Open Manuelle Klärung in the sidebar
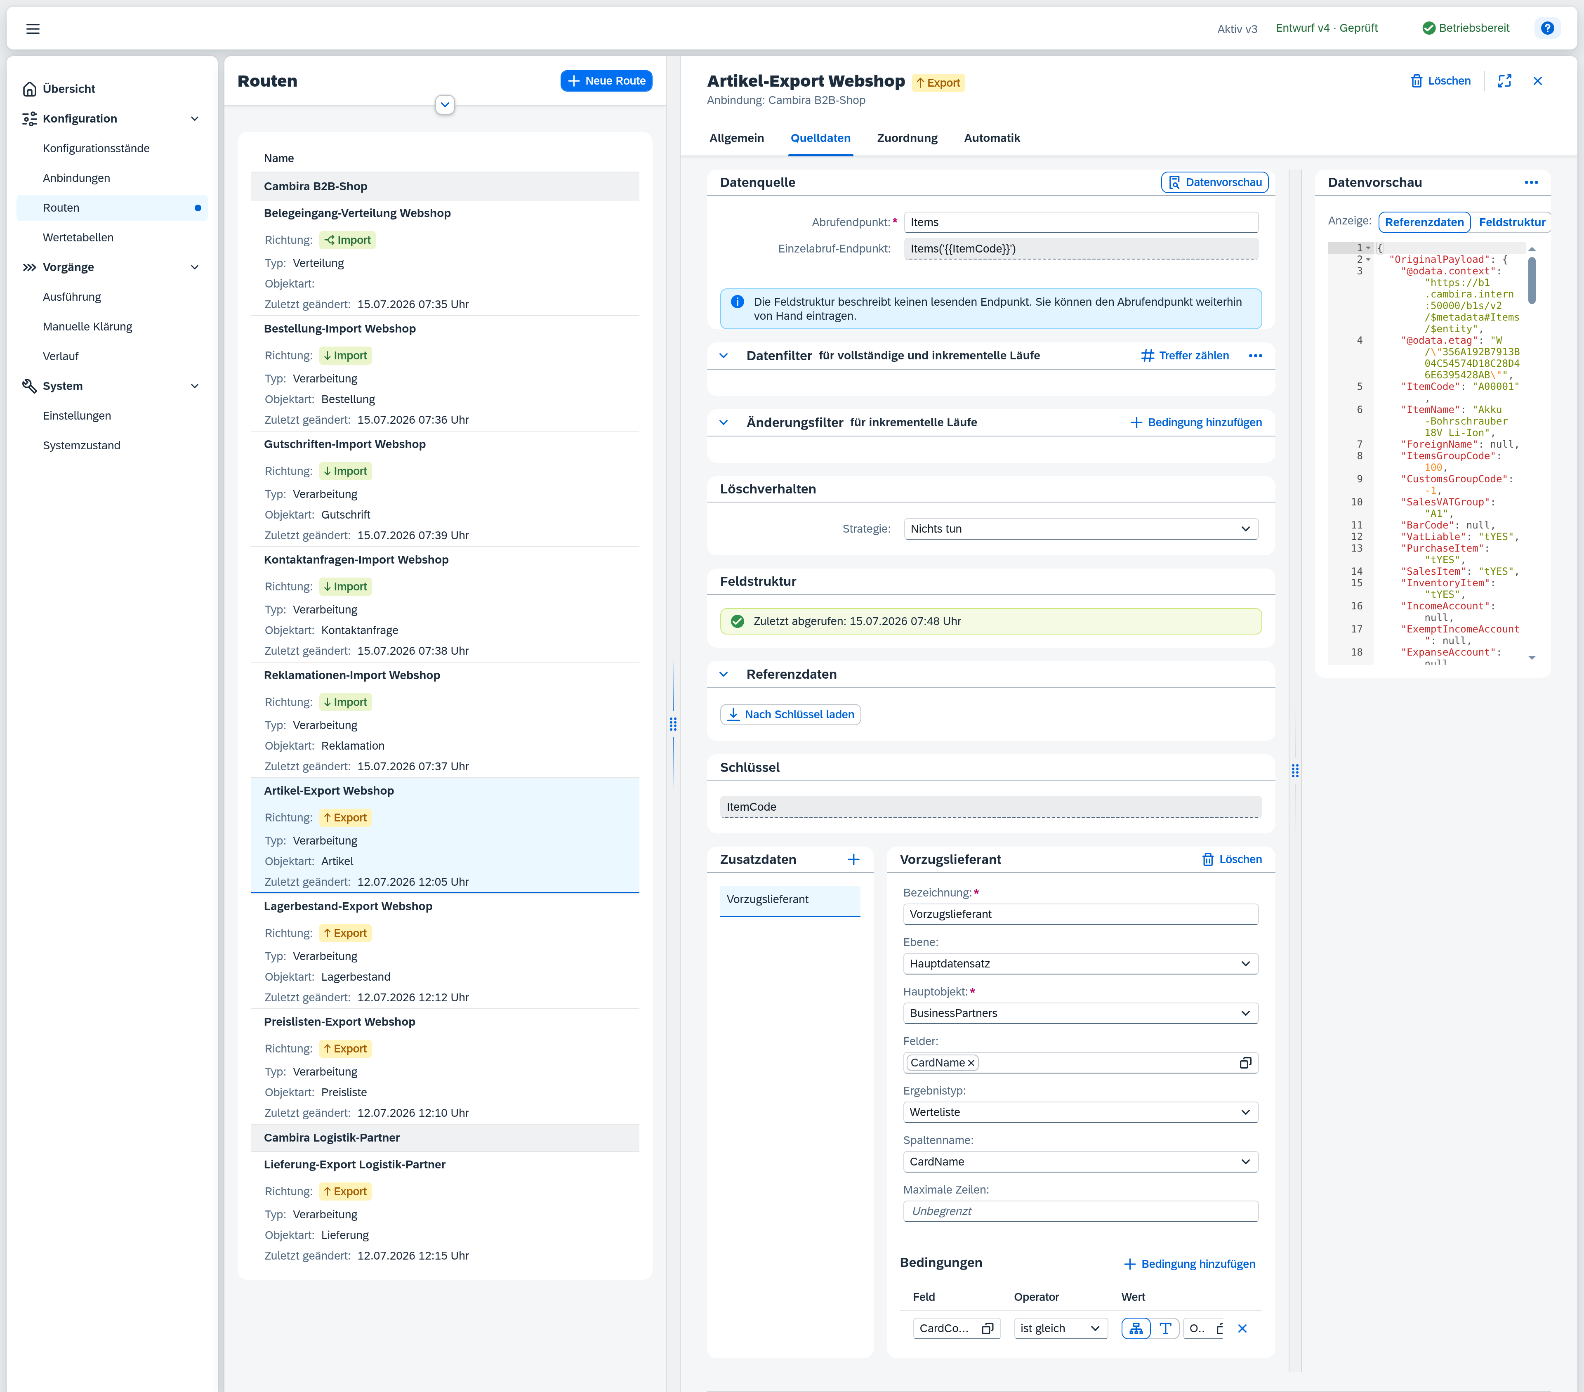This screenshot has width=1584, height=1392. (112, 326)
